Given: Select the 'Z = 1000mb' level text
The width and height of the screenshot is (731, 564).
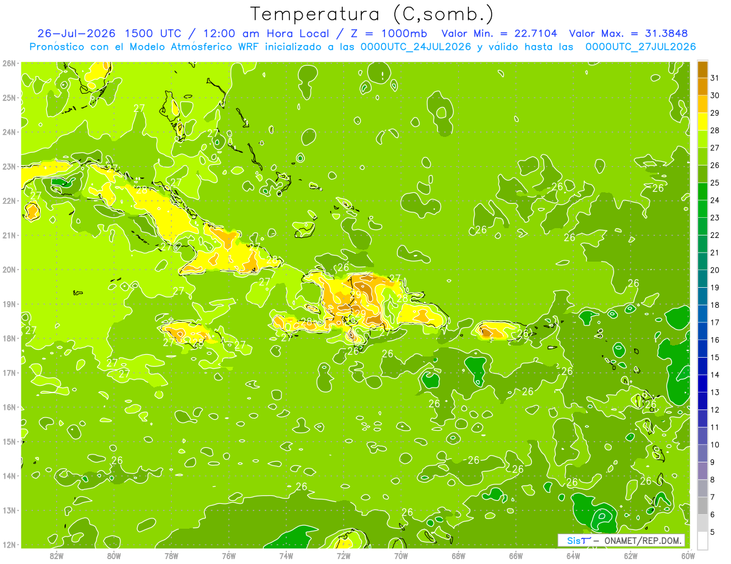Looking at the screenshot, I should 386,33.
